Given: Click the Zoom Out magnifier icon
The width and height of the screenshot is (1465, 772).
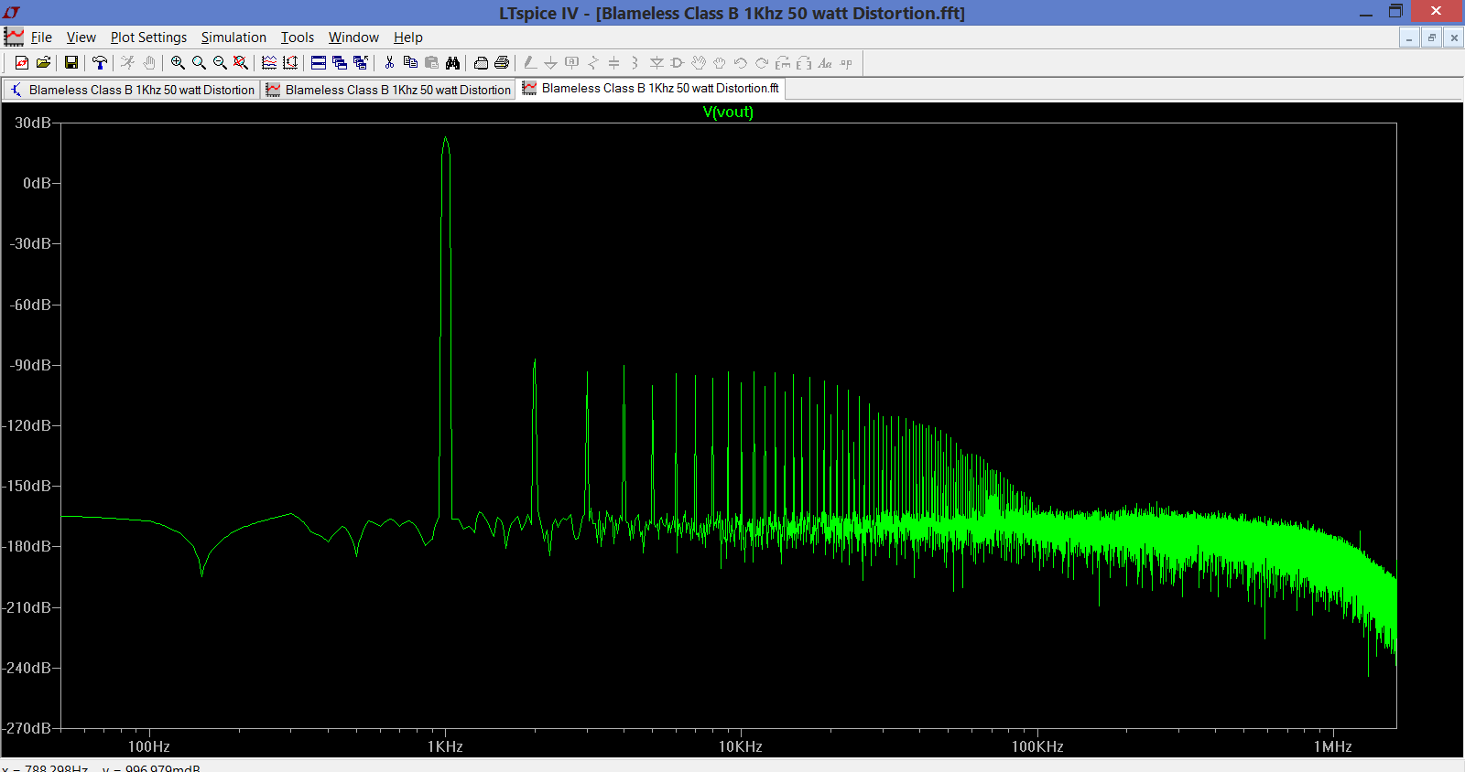Looking at the screenshot, I should tap(220, 63).
